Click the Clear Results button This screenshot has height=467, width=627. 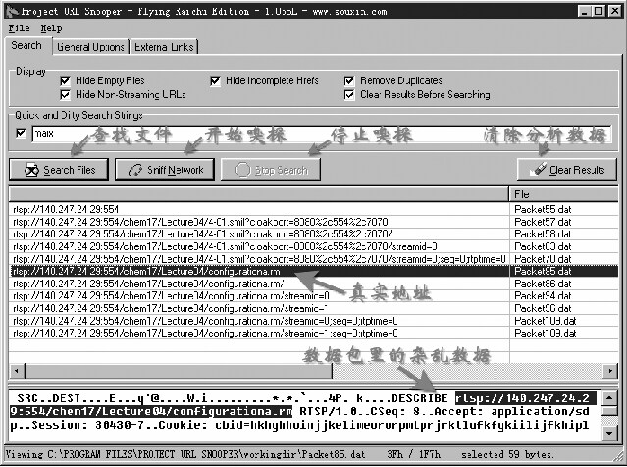[x=566, y=170]
